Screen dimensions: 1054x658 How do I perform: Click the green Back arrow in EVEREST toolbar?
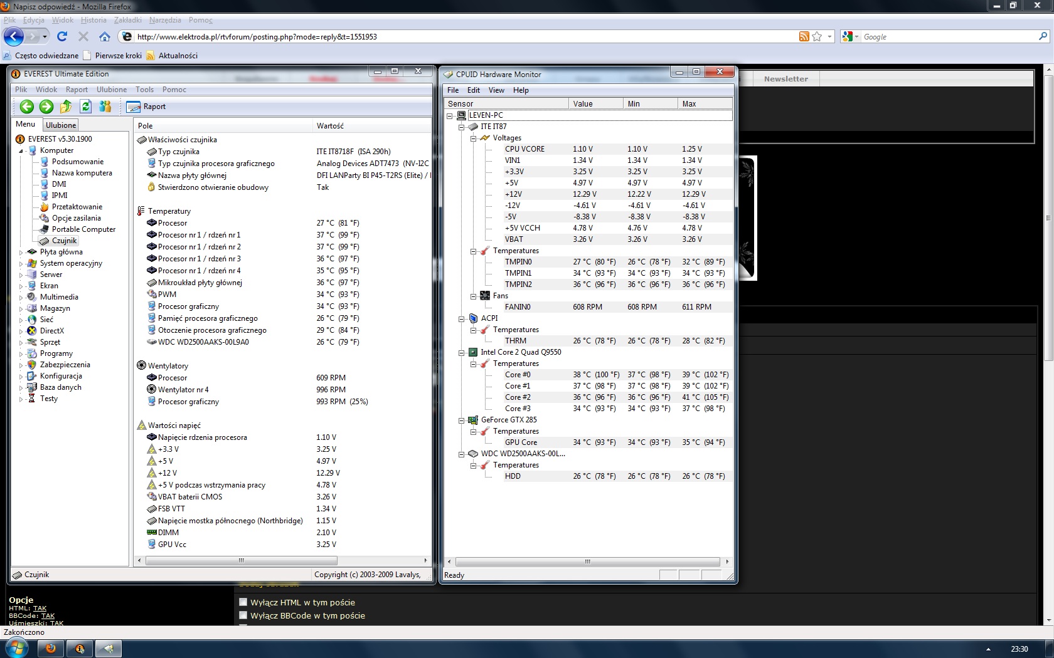(27, 107)
